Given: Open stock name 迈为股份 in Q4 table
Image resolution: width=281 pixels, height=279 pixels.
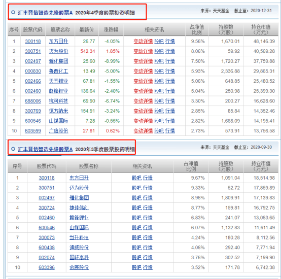Looking at the screenshot, I should point(59,51).
